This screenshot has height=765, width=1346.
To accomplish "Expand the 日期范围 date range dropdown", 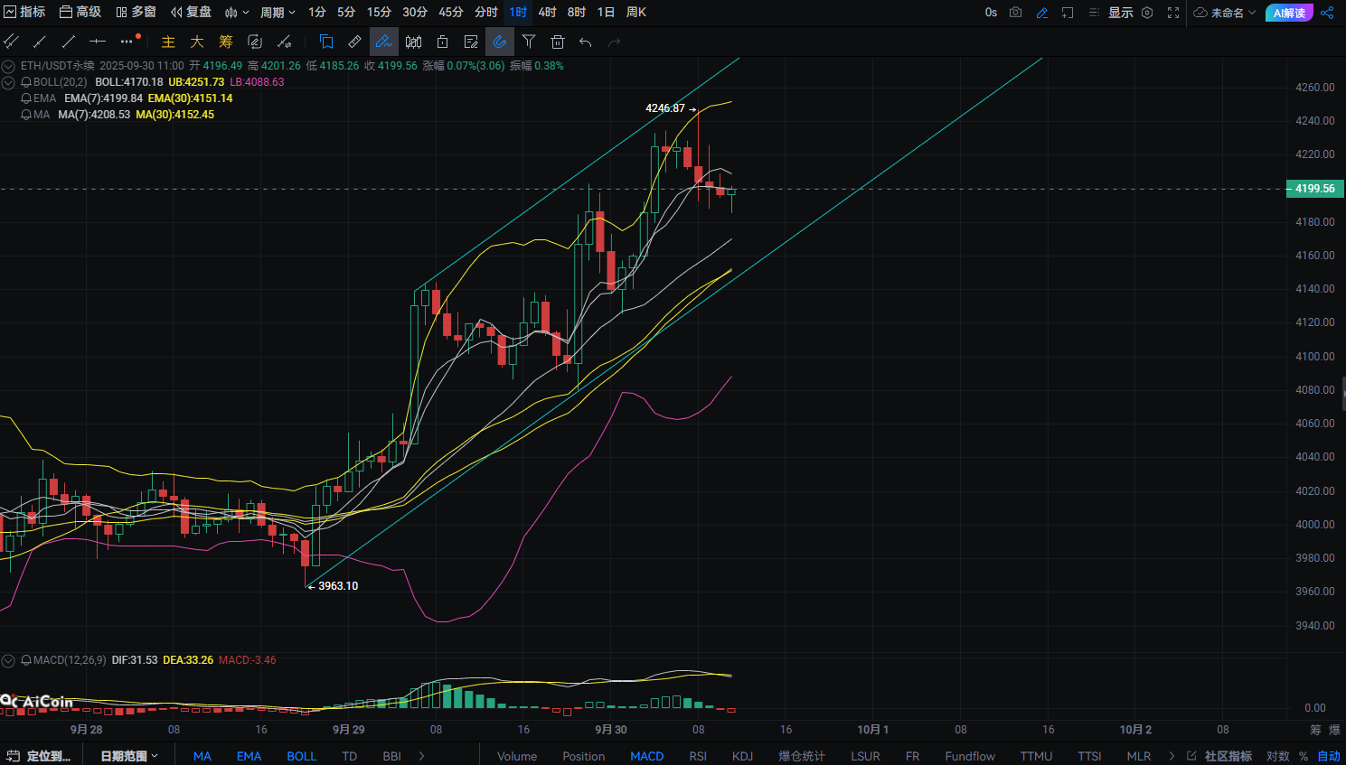I will point(129,756).
